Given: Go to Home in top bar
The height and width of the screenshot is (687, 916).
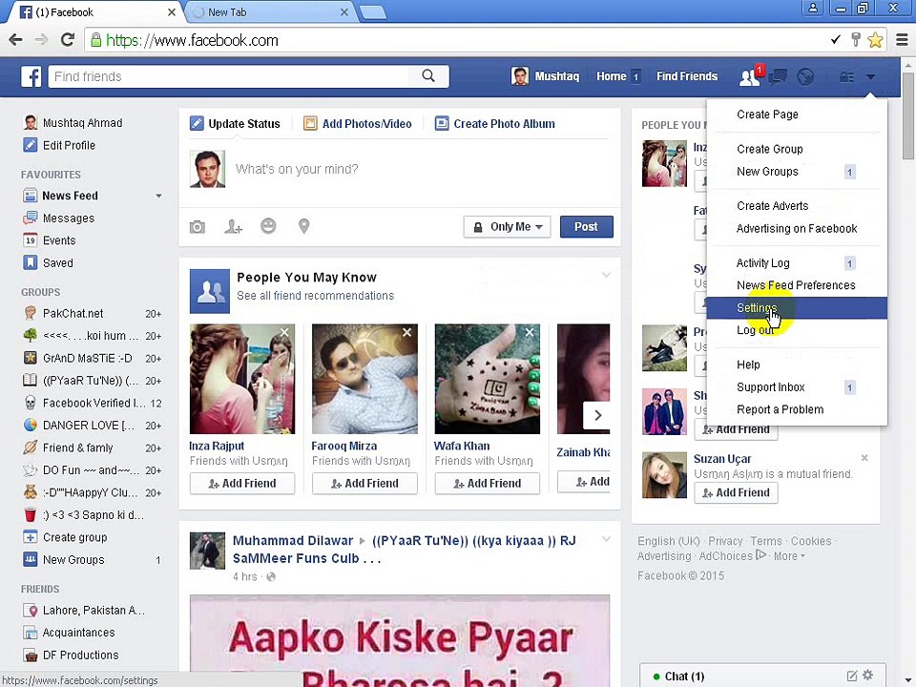Looking at the screenshot, I should pyautogui.click(x=611, y=76).
